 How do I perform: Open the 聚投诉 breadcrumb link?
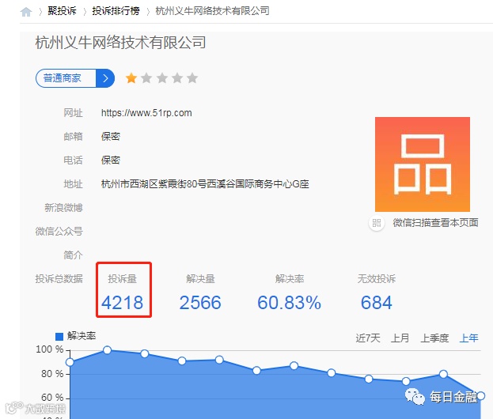[x=62, y=11]
